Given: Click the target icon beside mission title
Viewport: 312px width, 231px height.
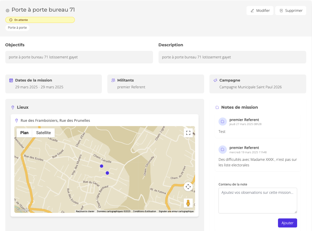Looking at the screenshot, I should [8, 10].
